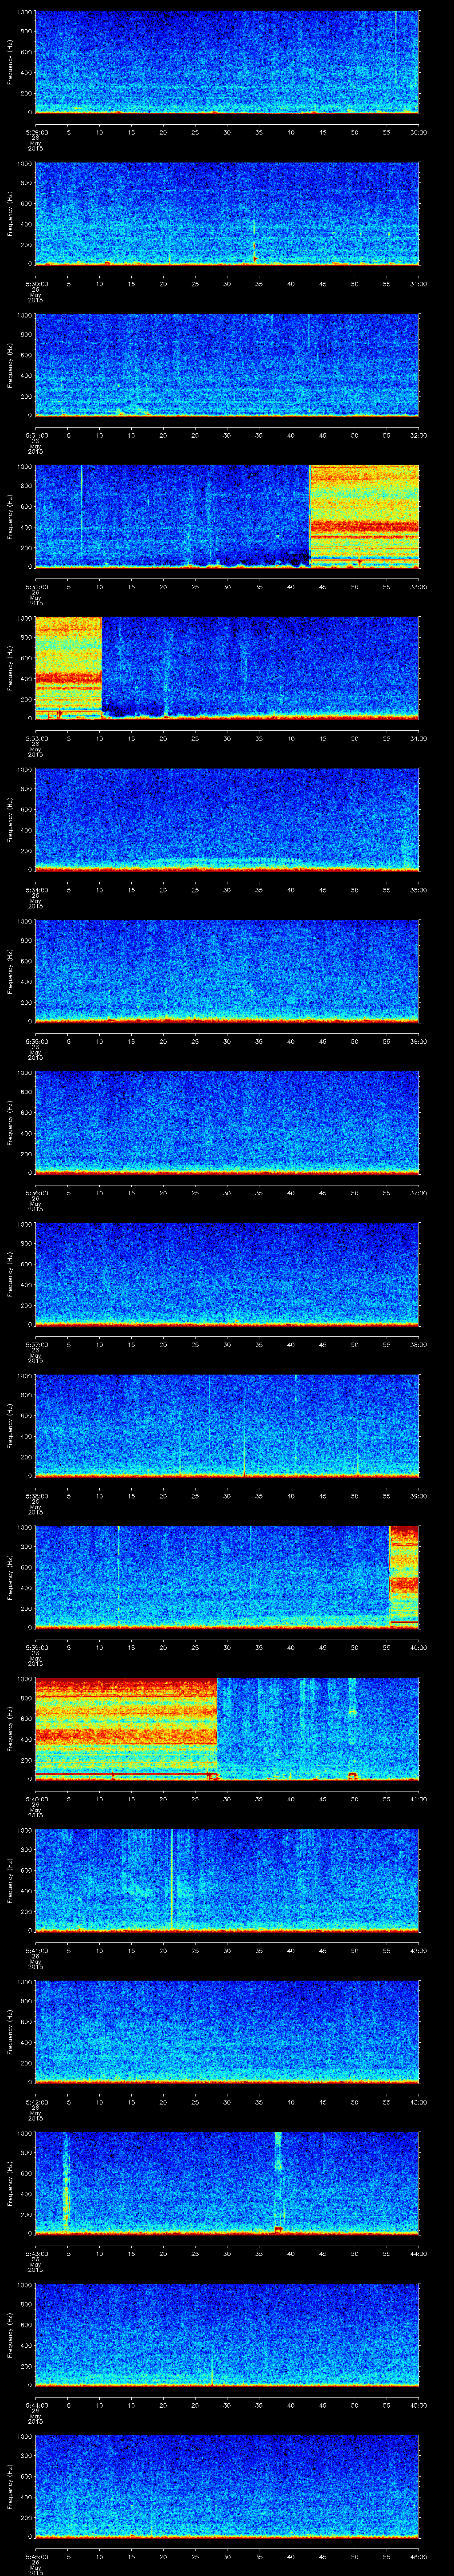Click the red broadband noise burst in the 5:32:00 panel
The image size is (454, 2576).
(364, 516)
